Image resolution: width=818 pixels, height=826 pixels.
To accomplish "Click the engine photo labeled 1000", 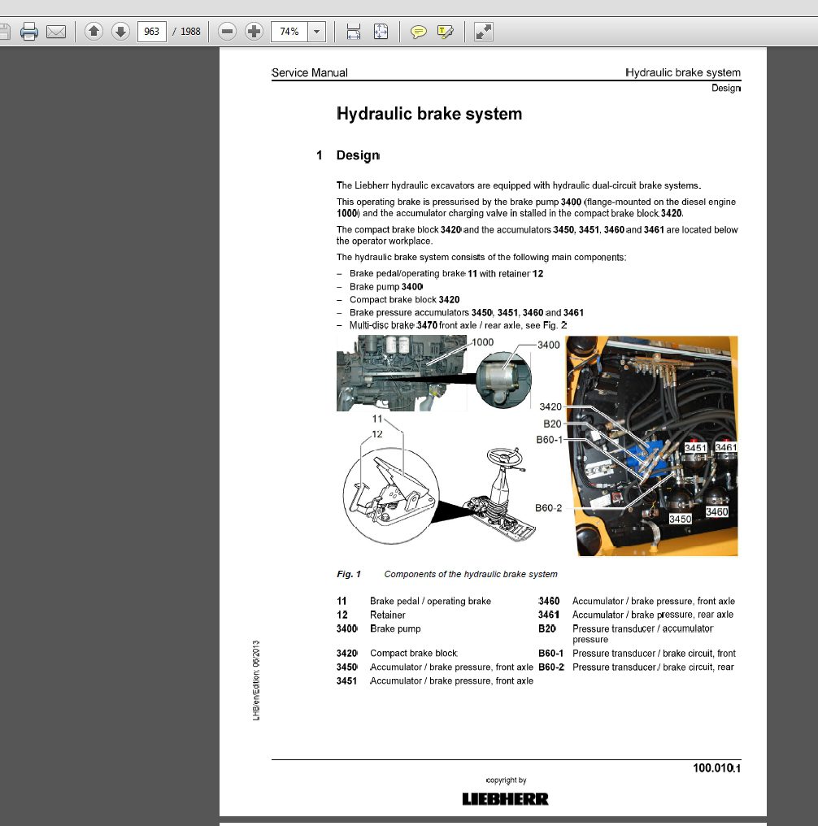I will point(402,373).
